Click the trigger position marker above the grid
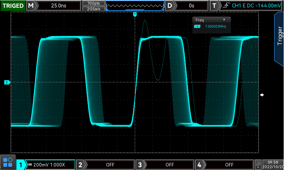 coord(135,14)
